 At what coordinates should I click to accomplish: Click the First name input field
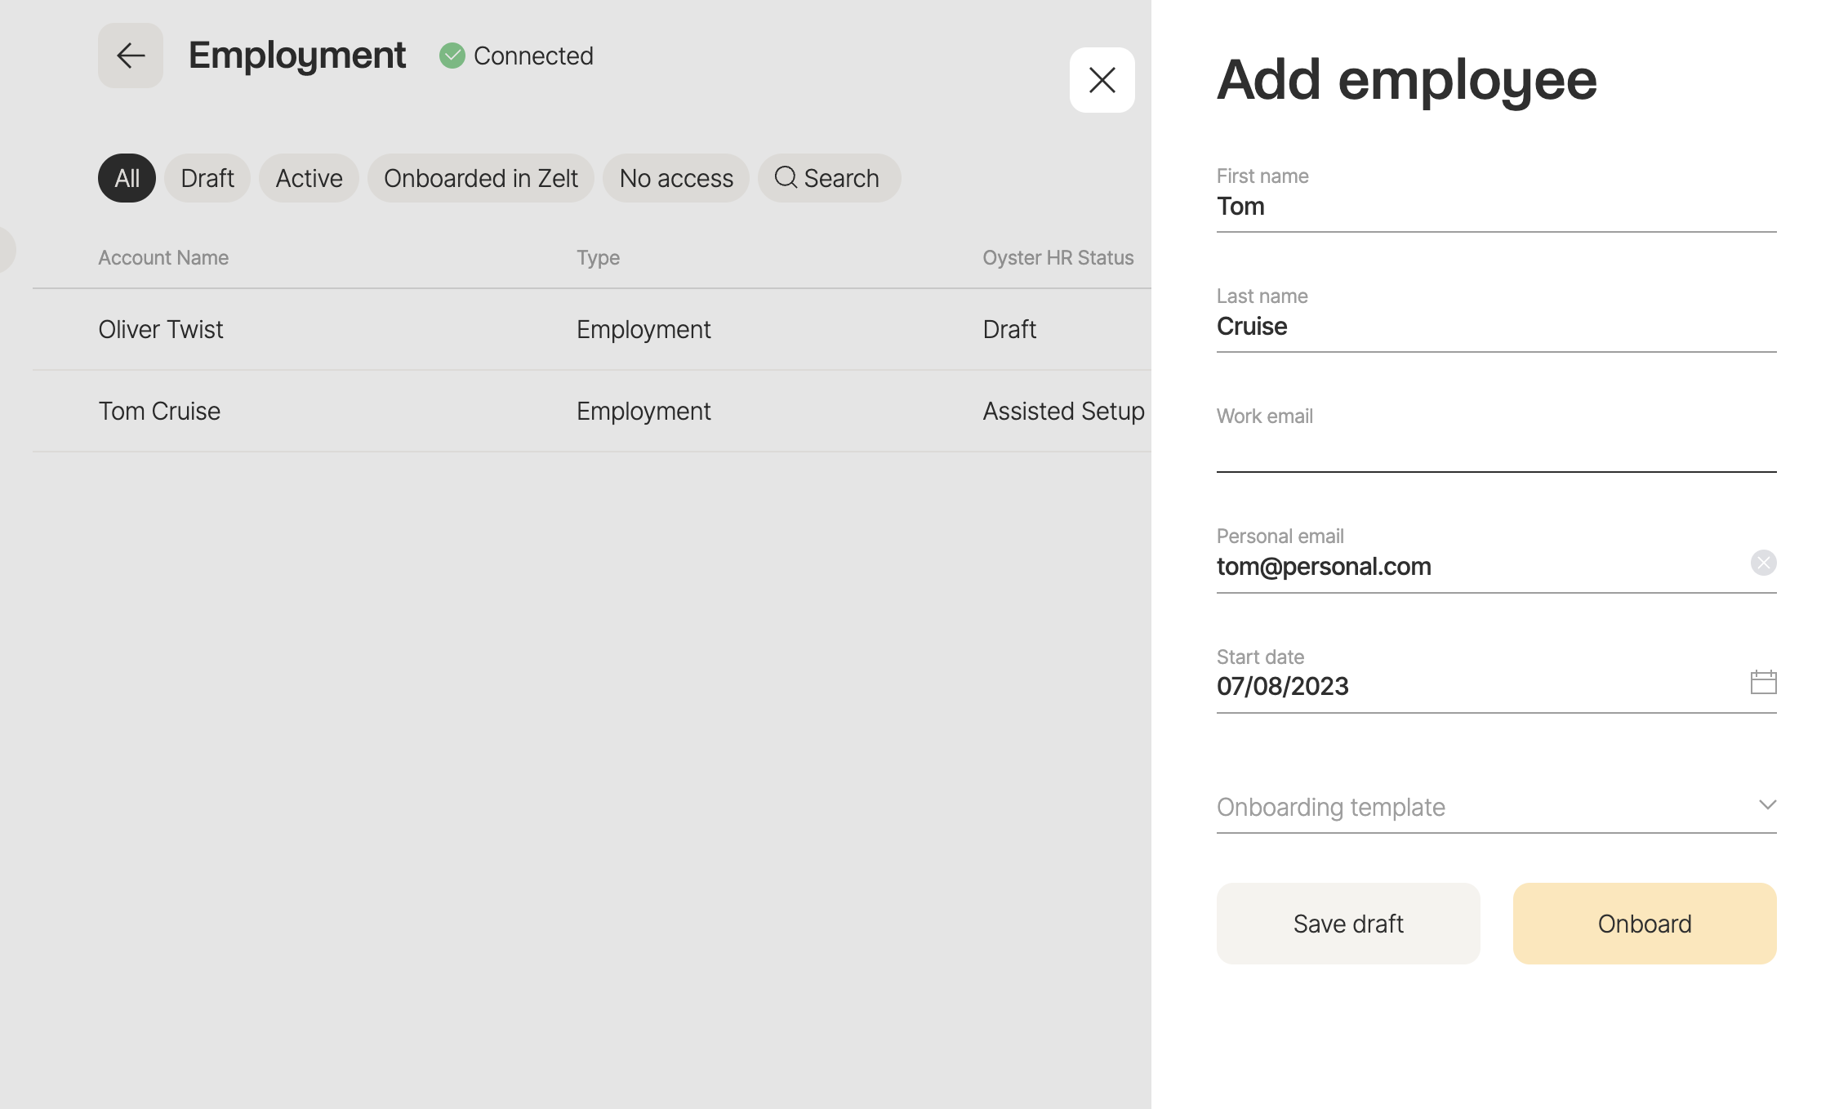(x=1496, y=207)
